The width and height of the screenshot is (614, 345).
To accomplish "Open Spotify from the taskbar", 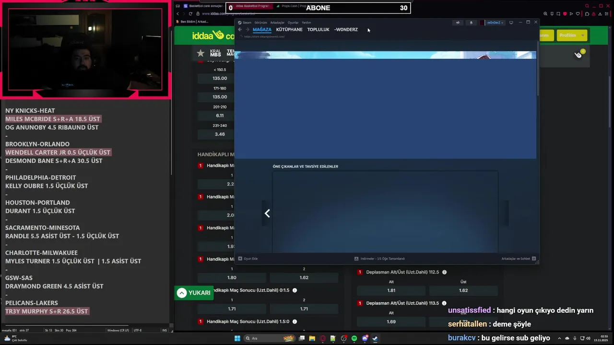I will click(354, 338).
